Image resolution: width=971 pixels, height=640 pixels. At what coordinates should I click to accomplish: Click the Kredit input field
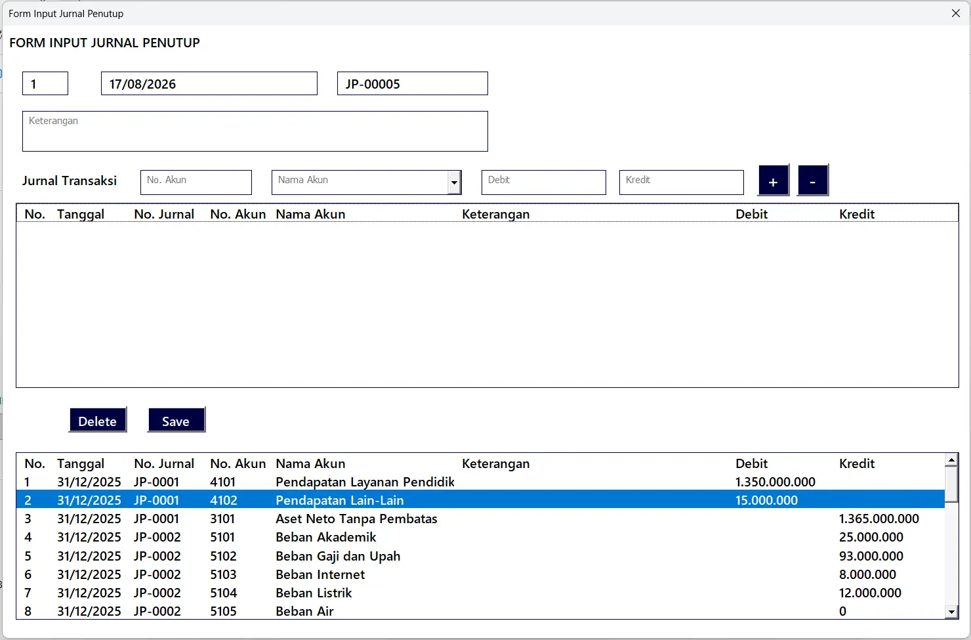pos(682,182)
